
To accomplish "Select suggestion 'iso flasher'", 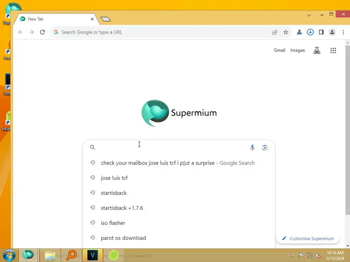I will tap(179, 223).
